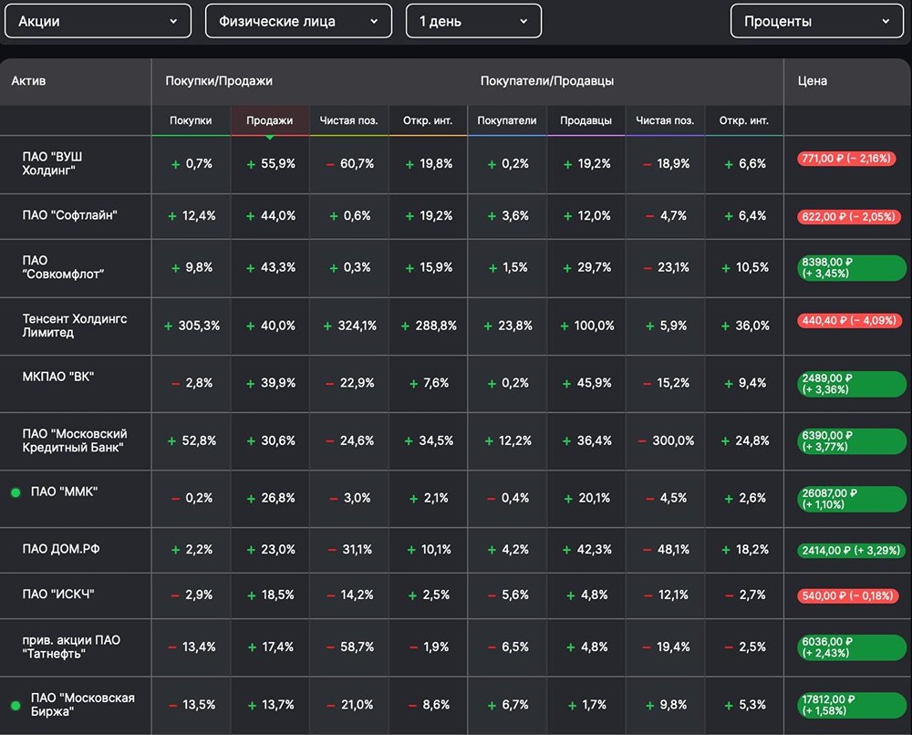Image resolution: width=912 pixels, height=735 pixels.
Task: Open Тенсент Холдингс Лимитед asset
Action: click(75, 326)
